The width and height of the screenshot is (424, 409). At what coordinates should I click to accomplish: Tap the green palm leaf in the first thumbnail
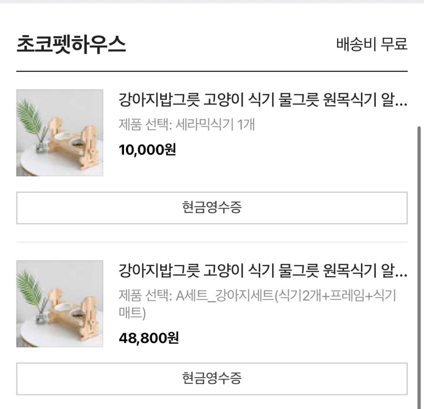[29, 116]
